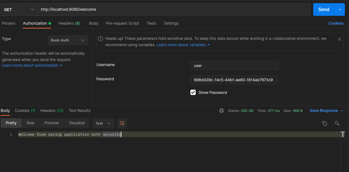The image size is (349, 172).
Task: Click the Username input field
Action: (x=234, y=66)
